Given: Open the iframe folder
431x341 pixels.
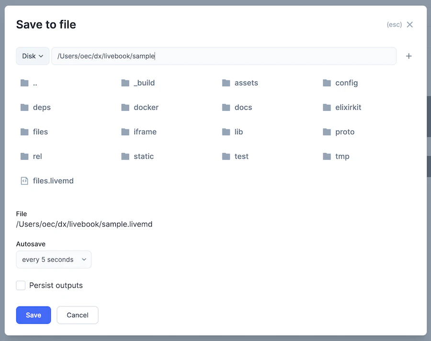Looking at the screenshot, I should [139, 132].
